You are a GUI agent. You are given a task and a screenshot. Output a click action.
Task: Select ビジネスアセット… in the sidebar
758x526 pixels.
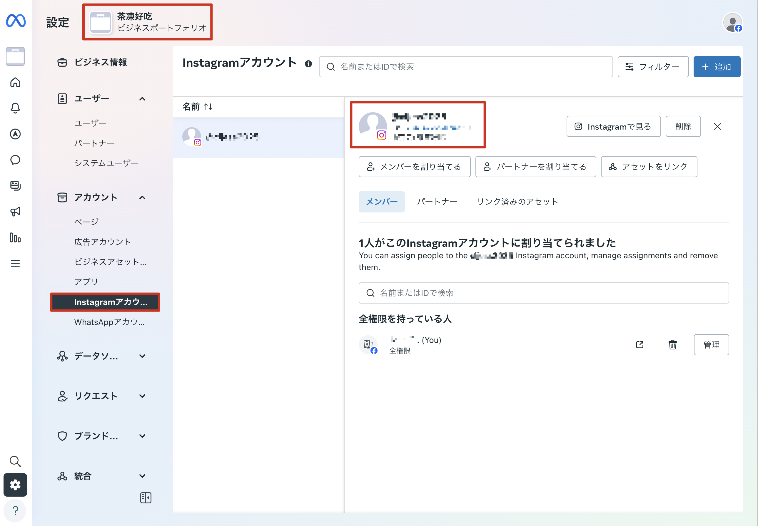(x=110, y=262)
